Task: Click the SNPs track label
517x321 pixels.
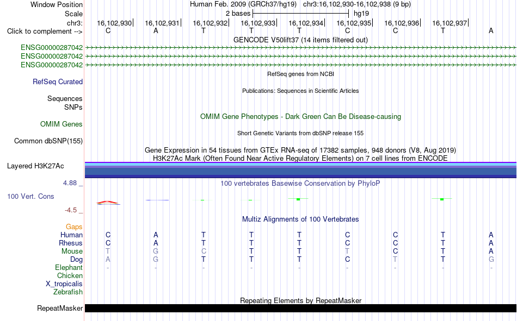Action: (x=73, y=107)
